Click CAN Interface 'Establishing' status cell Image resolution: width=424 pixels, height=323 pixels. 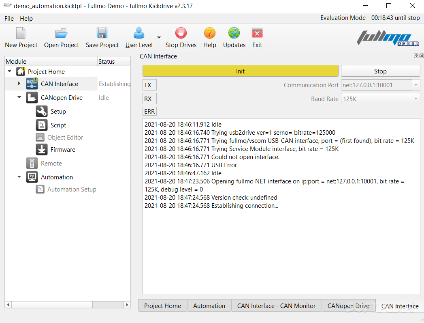114,84
